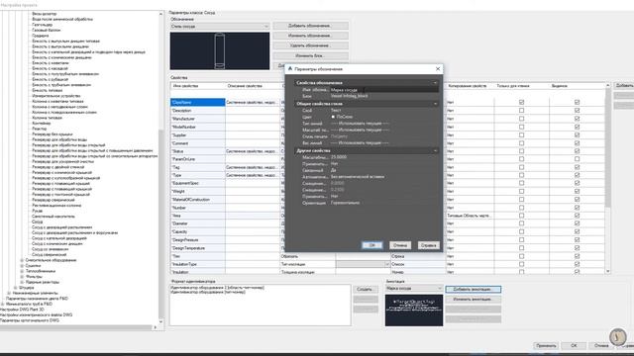The width and height of the screenshot is (634, 356).
Task: Select Контейнер in the class tree
Action: [42, 123]
